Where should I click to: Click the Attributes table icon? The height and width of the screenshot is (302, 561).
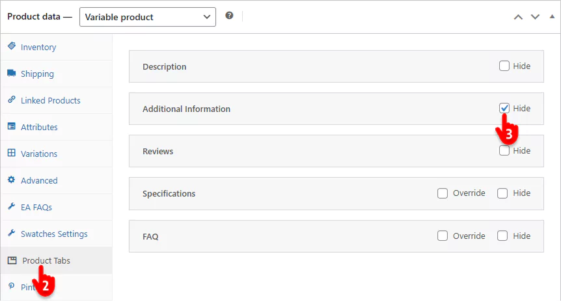[11, 127]
